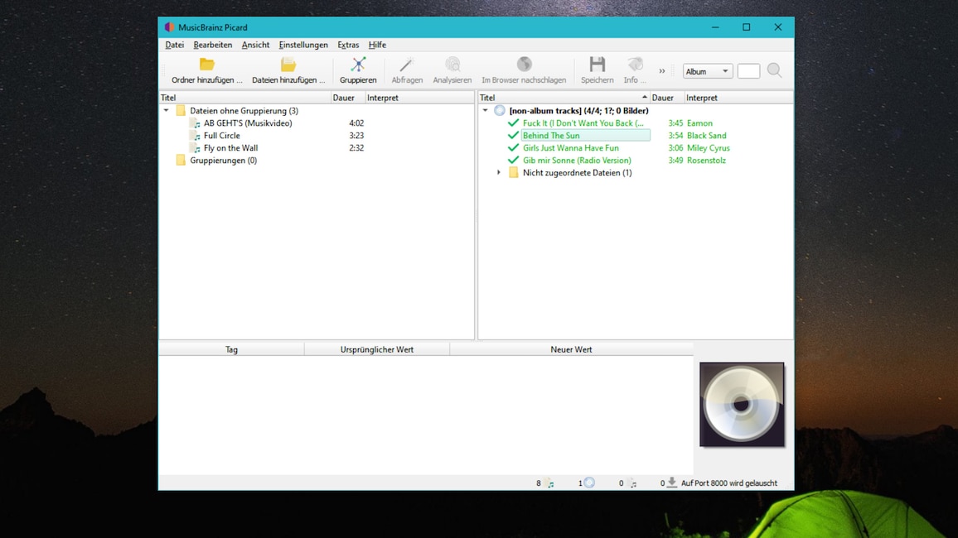Image resolution: width=958 pixels, height=538 pixels.
Task: Click the check mark on Girls Just Wanna Have Fun
Action: pos(512,147)
